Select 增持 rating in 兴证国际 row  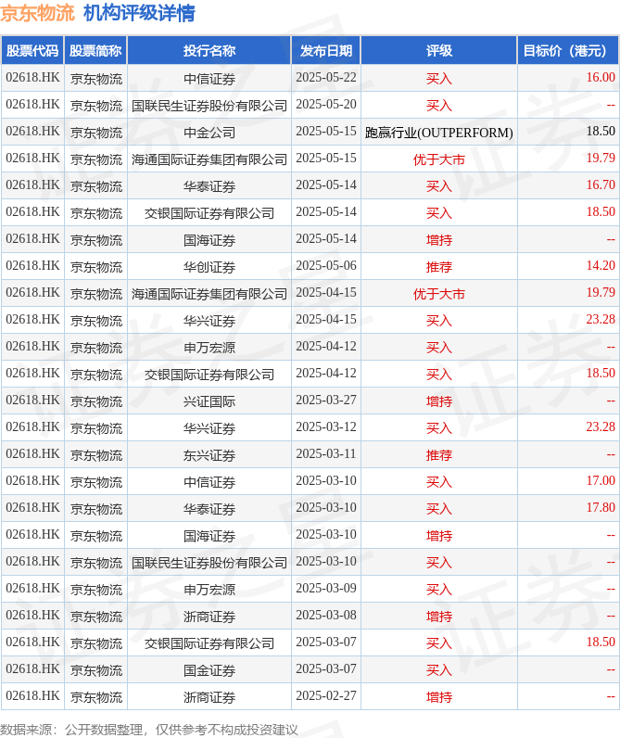pos(439,401)
